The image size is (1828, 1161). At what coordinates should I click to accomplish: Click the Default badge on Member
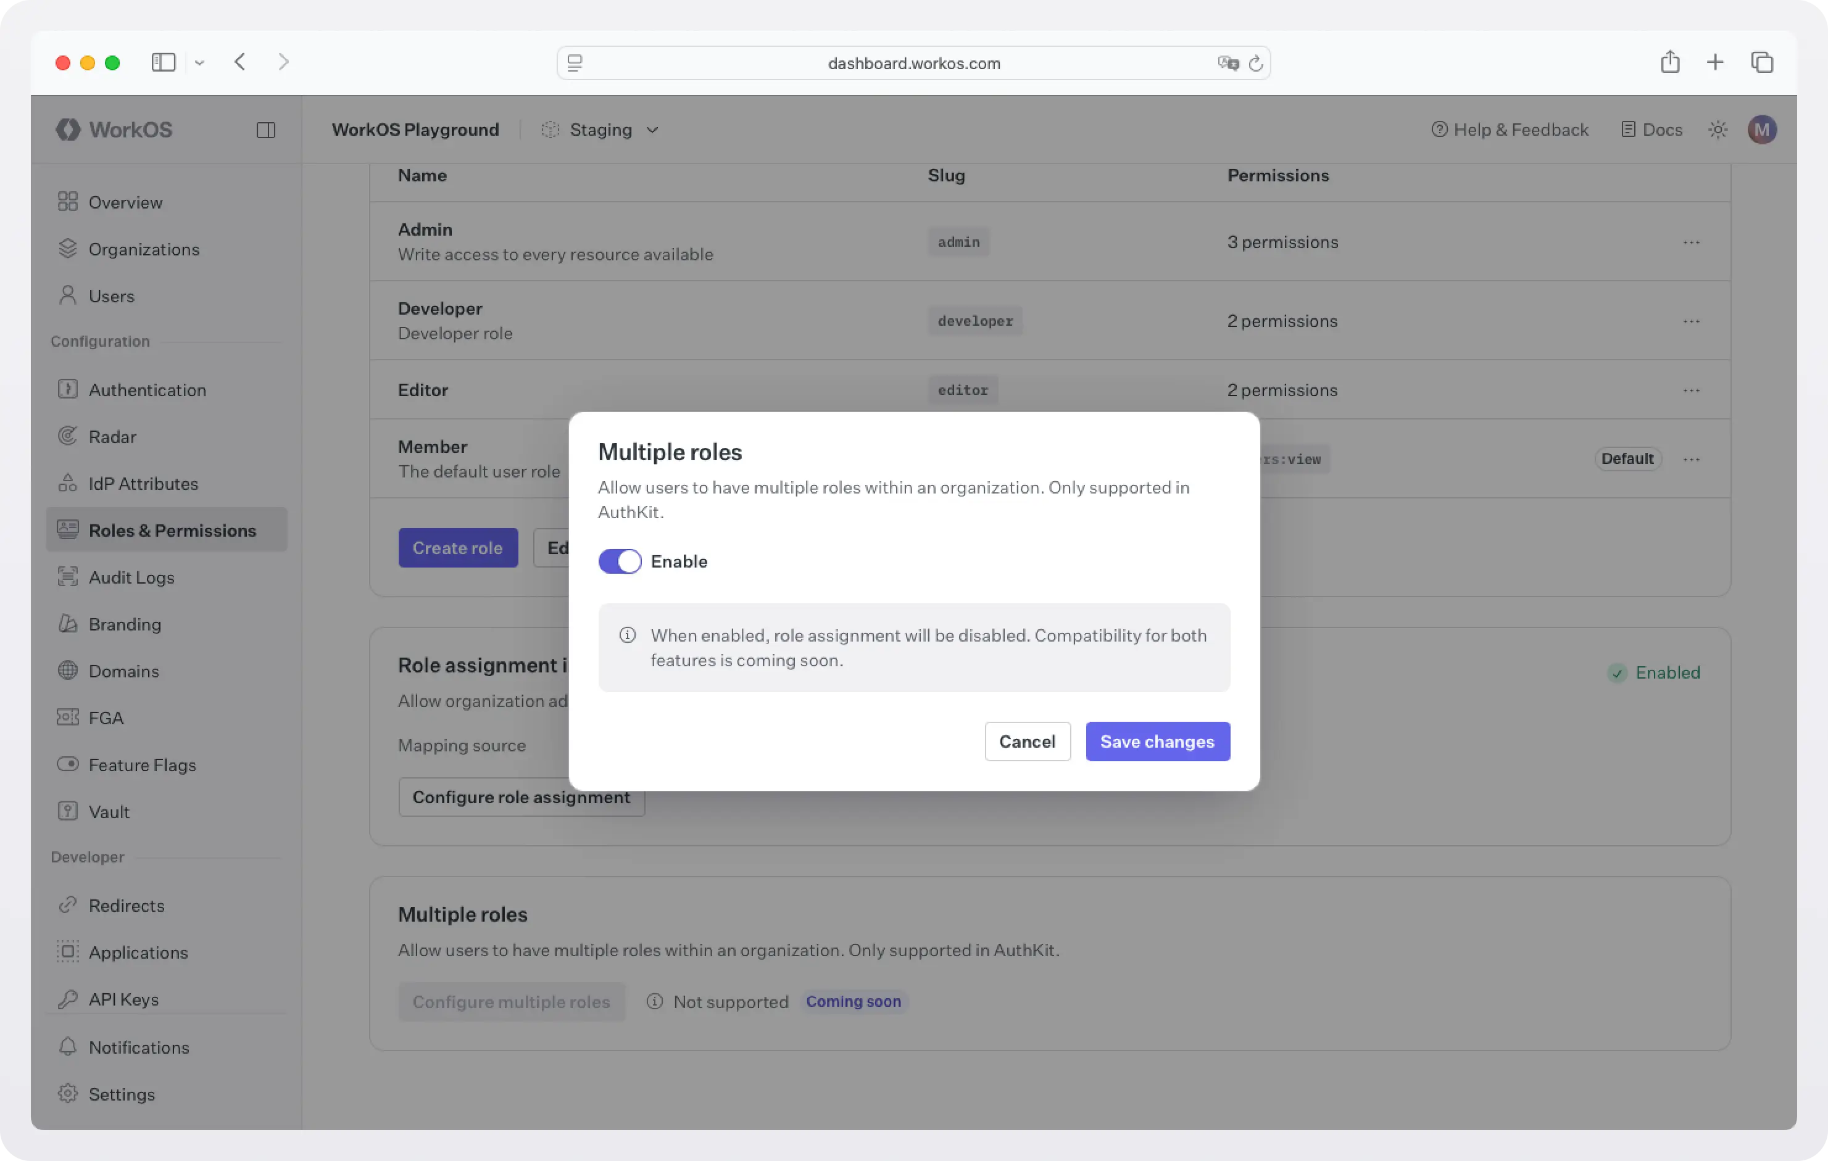1627,459
